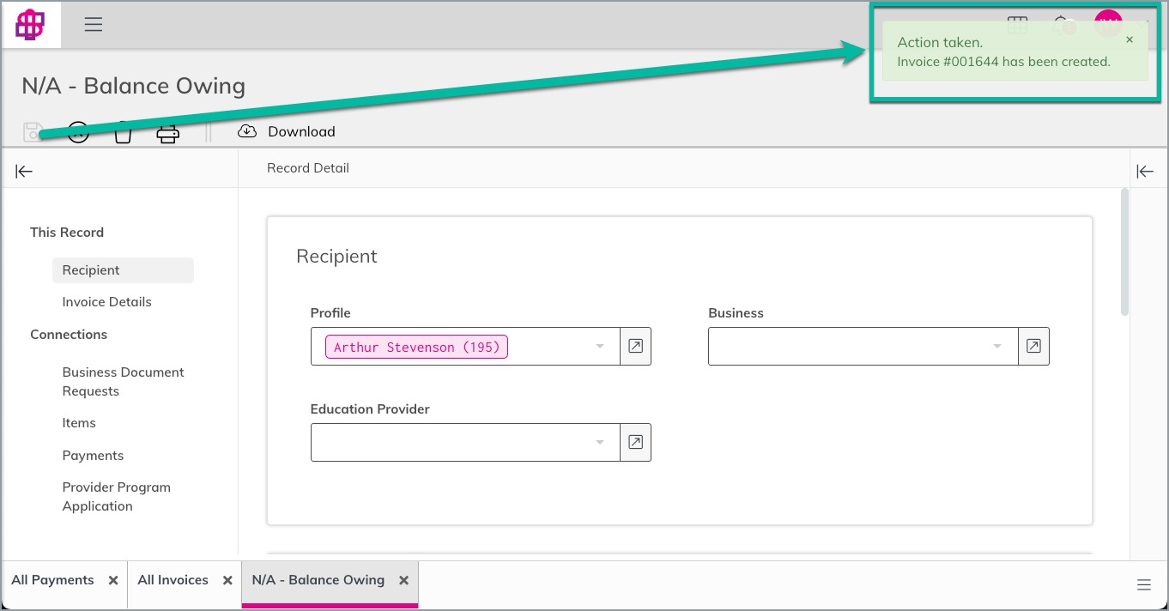Click the "Invoice #001644 has been created." message
This screenshot has width=1169, height=611.
pyautogui.click(x=1003, y=62)
